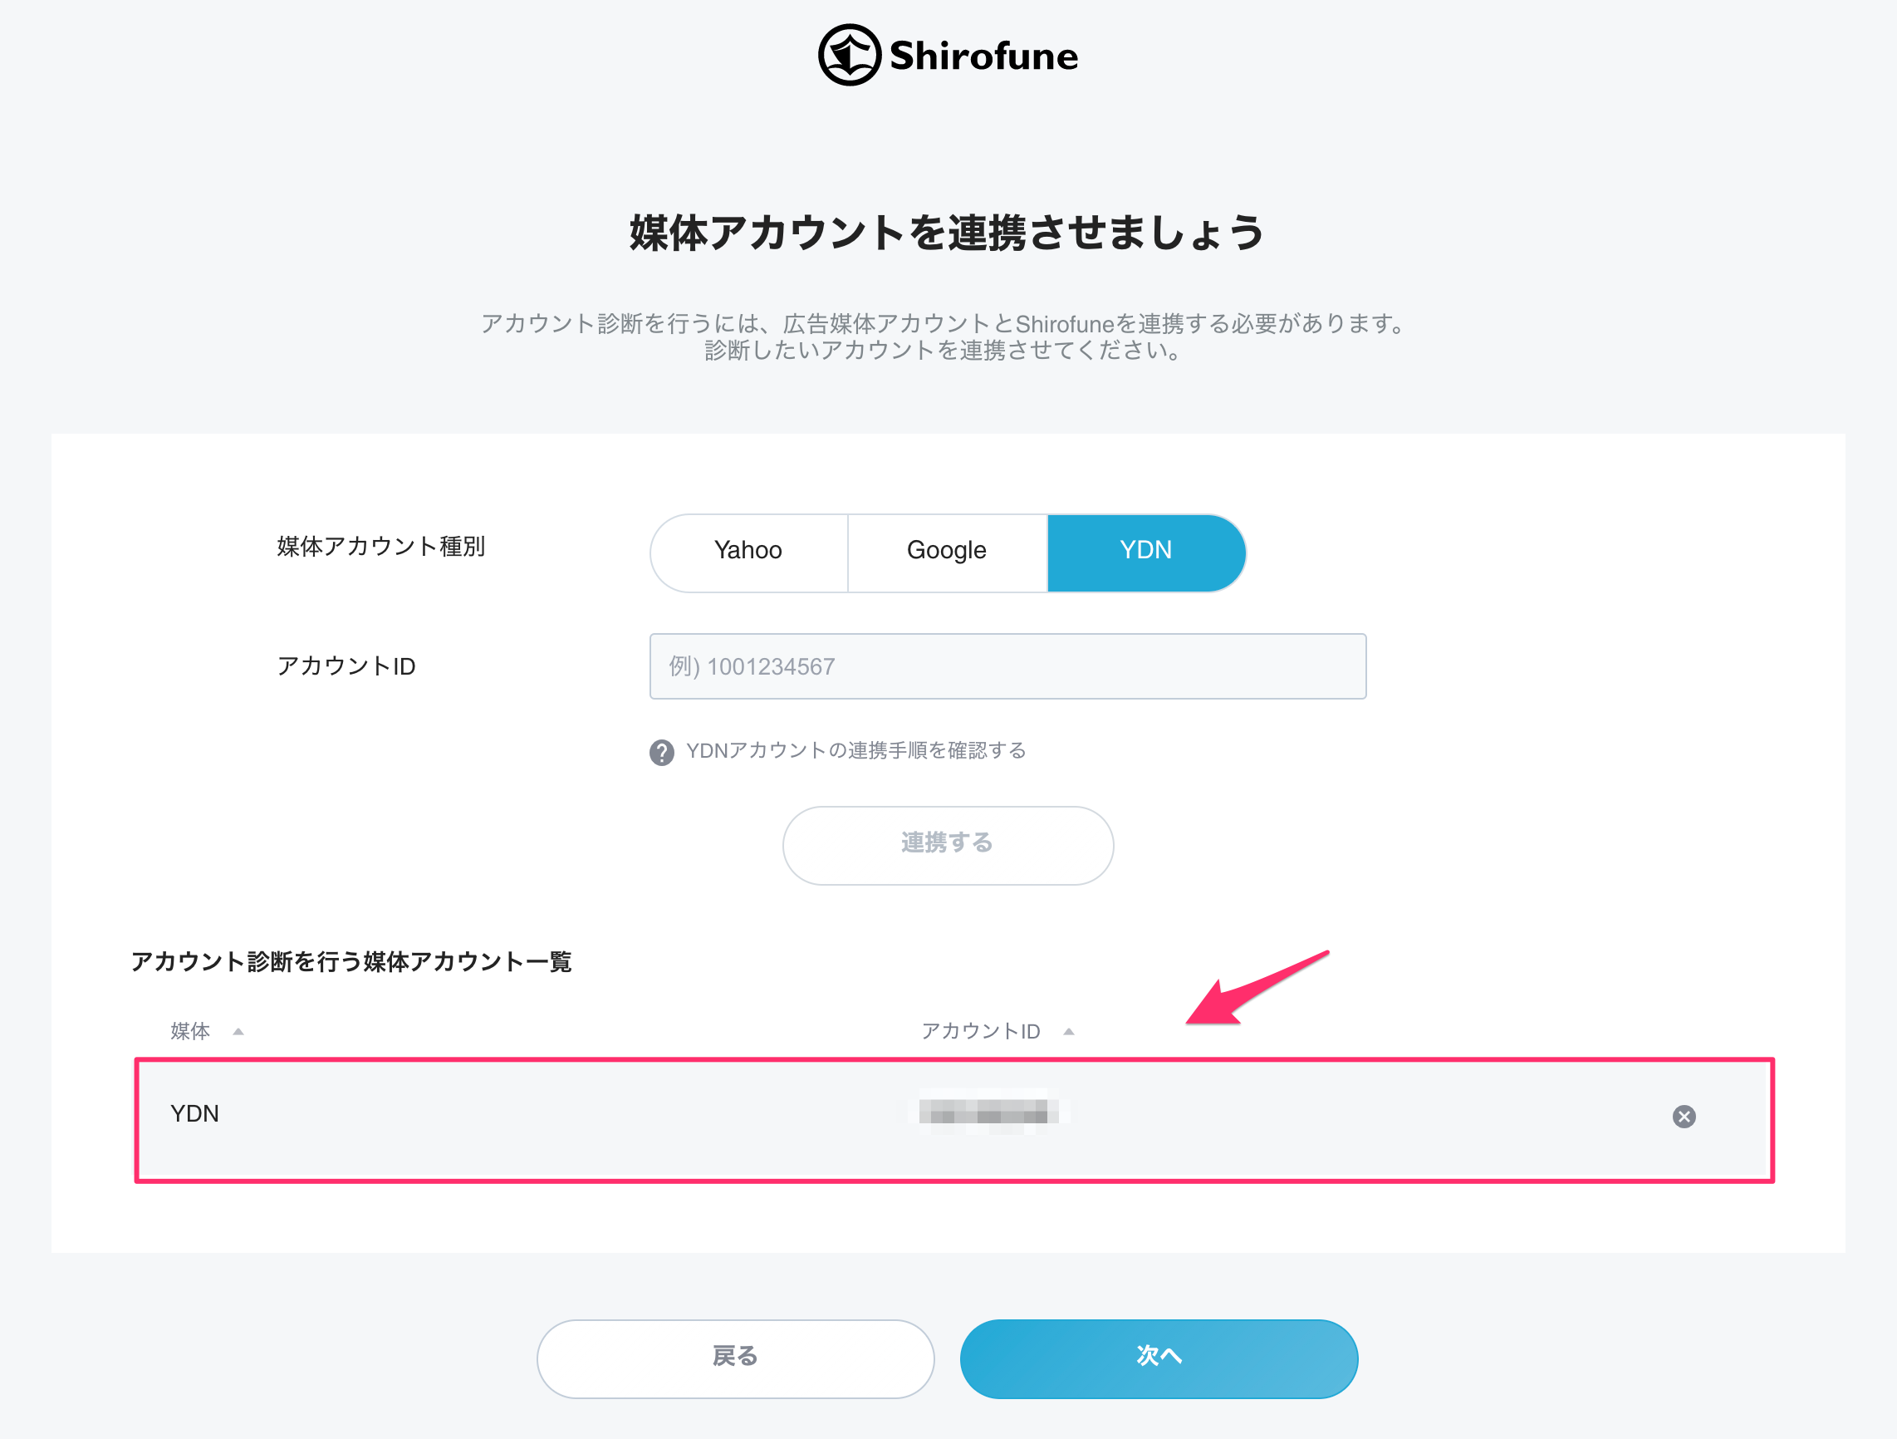
Task: Click the 媒体 column header label
Action: 190,1030
